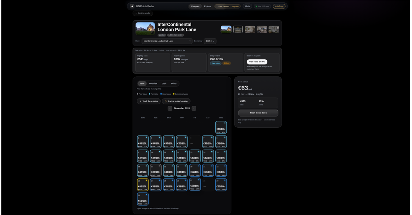Viewport: 412px width, 215px height.
Task: Select the second hotel photo thumbnail
Action: coord(238,29)
